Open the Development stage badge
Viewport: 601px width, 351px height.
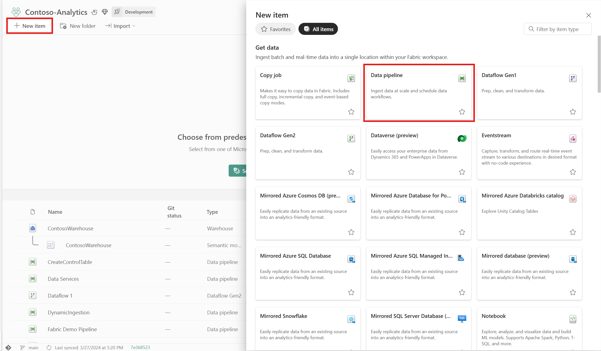(x=134, y=12)
